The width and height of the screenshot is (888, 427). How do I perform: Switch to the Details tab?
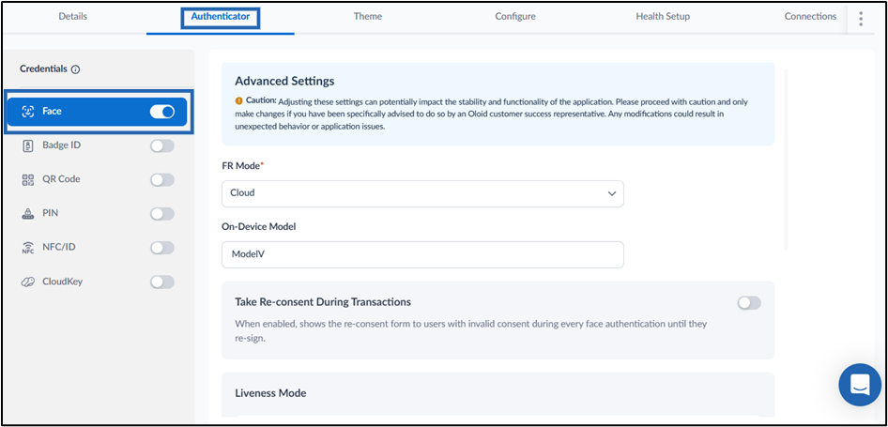point(73,17)
